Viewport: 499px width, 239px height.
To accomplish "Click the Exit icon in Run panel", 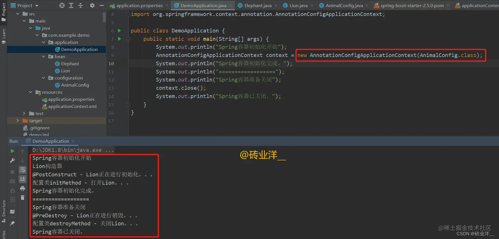I will pos(12,200).
